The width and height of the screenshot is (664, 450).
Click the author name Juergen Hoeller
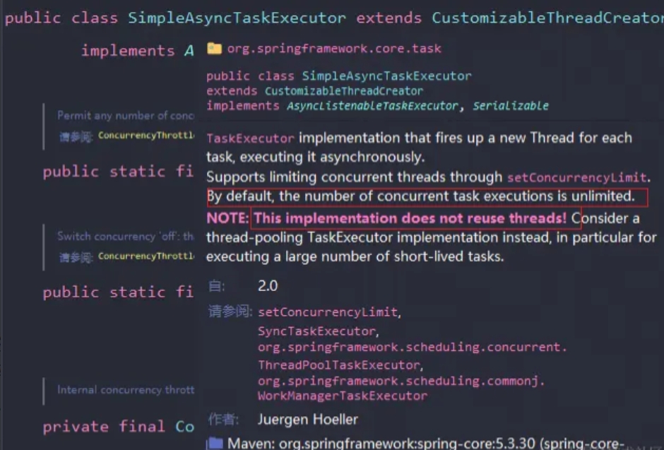(308, 420)
